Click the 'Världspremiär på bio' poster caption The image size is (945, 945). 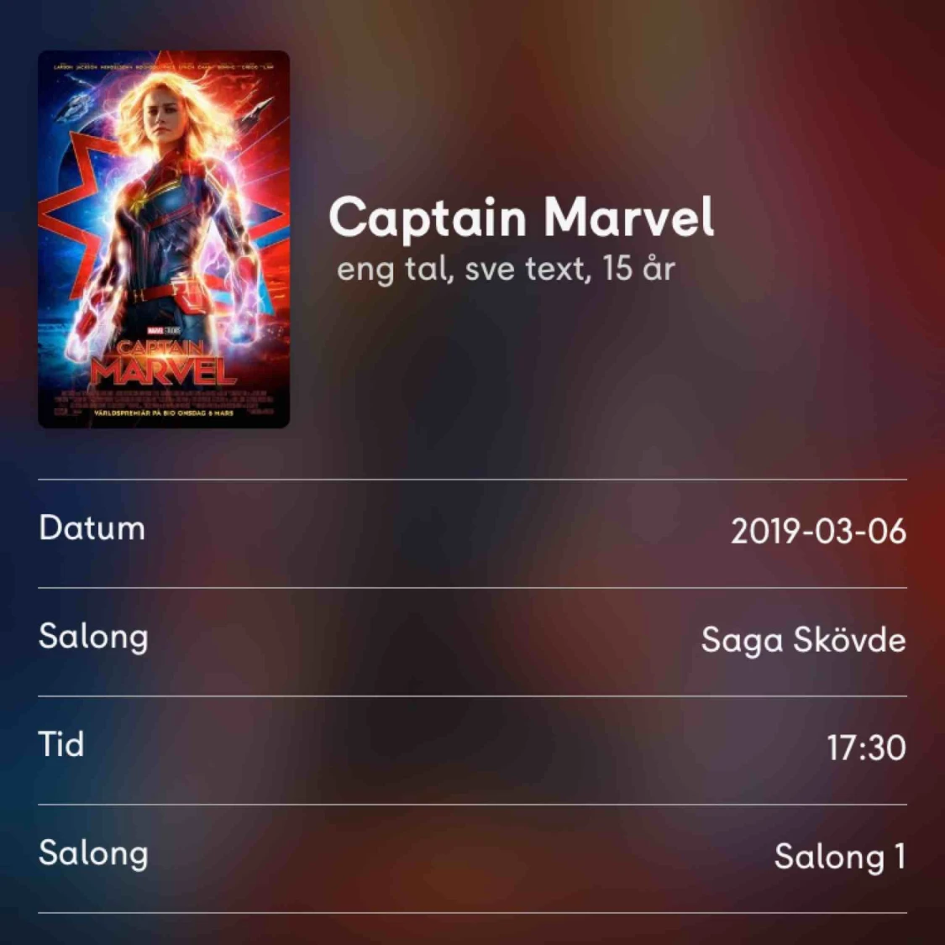coord(164,413)
